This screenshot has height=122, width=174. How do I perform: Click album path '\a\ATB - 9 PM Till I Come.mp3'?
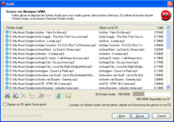(117, 84)
